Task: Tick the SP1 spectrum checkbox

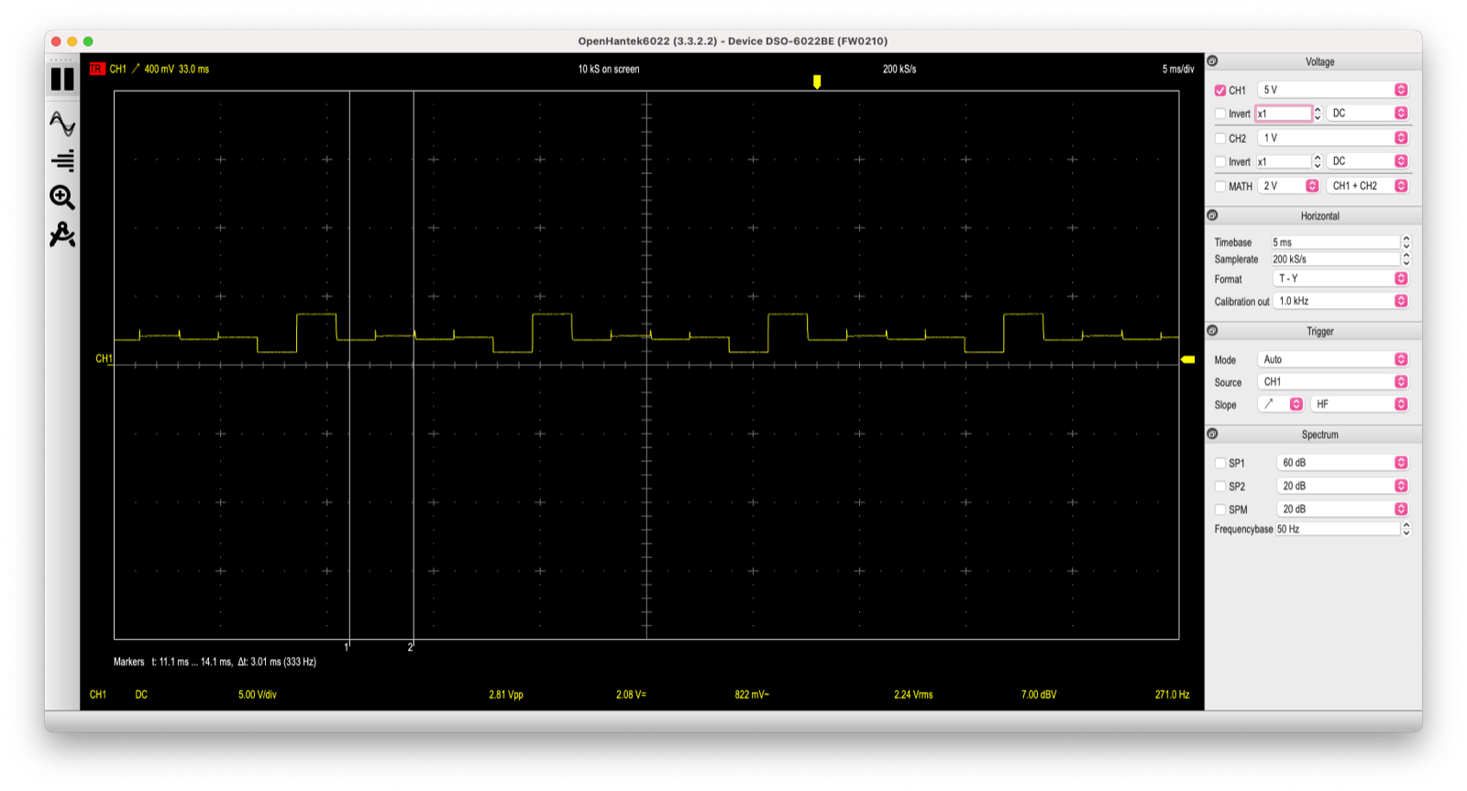Action: pos(1220,463)
